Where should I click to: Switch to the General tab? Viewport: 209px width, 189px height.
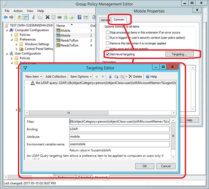(105, 20)
